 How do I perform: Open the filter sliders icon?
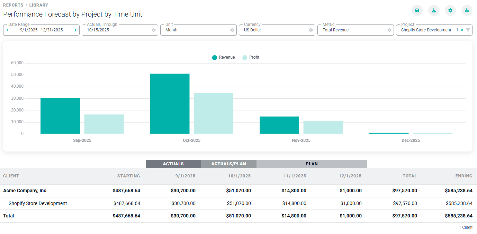(467, 10)
